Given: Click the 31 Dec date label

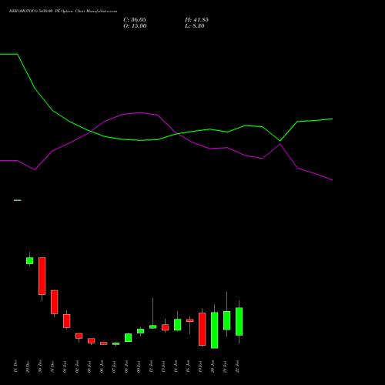Looking at the screenshot, I should 52,367.
